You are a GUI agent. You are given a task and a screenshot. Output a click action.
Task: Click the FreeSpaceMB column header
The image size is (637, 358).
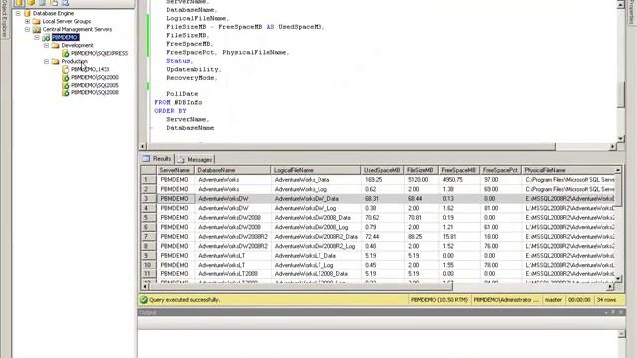tap(459, 170)
